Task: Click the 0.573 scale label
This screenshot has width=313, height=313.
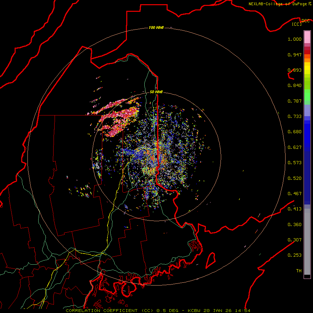Action: click(x=295, y=163)
